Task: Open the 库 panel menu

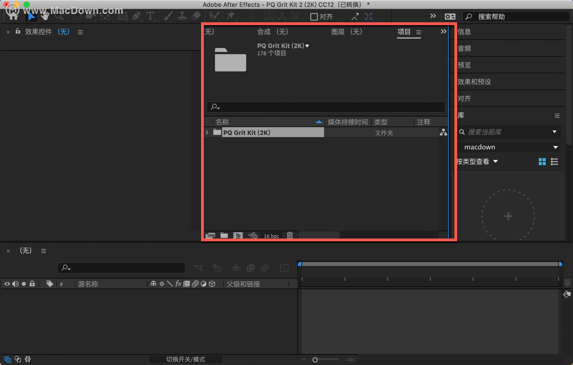Action: (557, 115)
